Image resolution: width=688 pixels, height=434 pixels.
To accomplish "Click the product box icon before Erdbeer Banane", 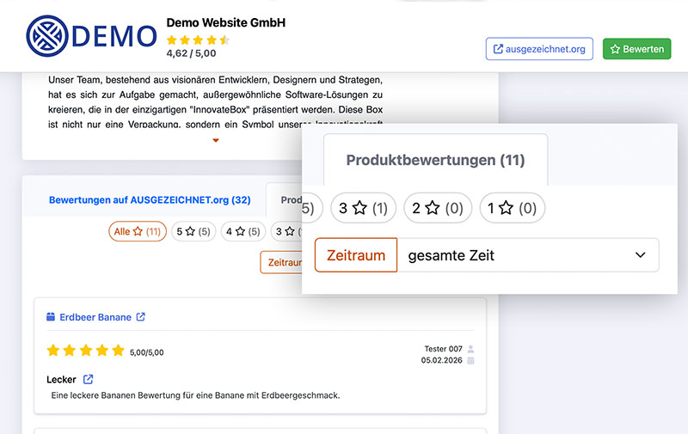I will pyautogui.click(x=51, y=317).
